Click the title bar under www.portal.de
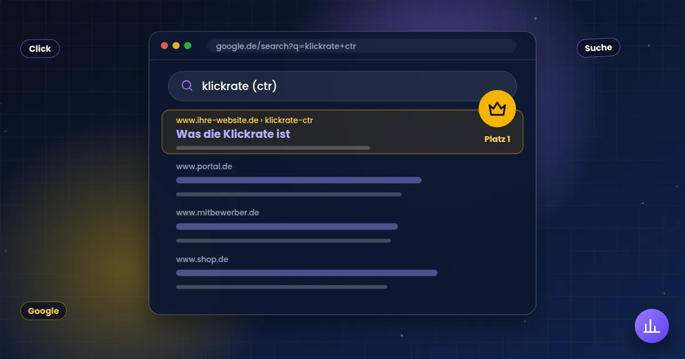Image resolution: width=685 pixels, height=359 pixels. (299, 180)
